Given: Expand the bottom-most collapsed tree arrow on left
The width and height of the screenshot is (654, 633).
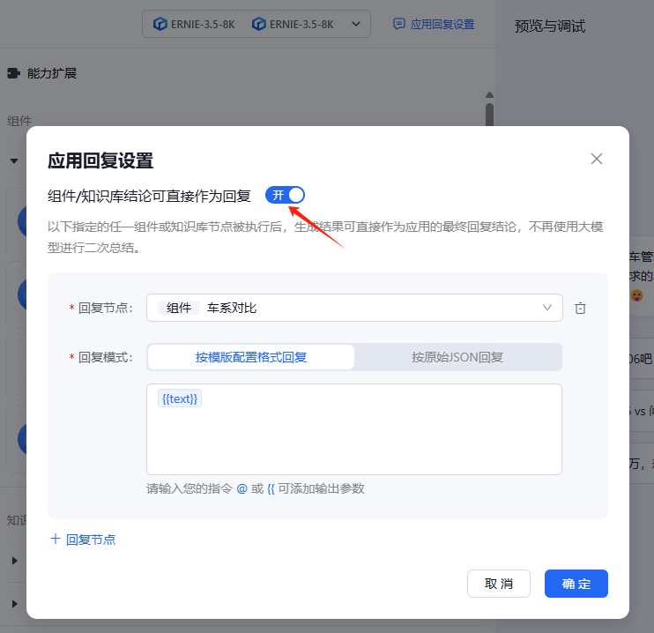Looking at the screenshot, I should (x=14, y=604).
